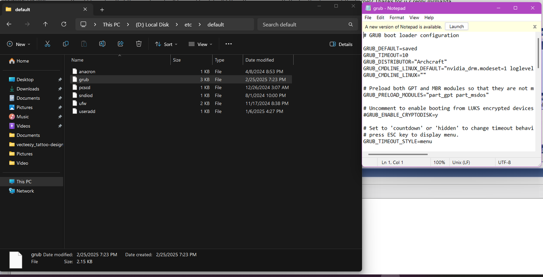This screenshot has width=543, height=277.
Task: Click Notepad vertical scrollbar thumb
Action: [x=539, y=53]
